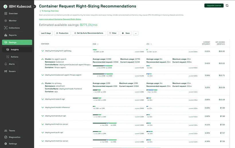Expand the deployment:payment-gateway row
235x148 pixels.
tap(43, 51)
